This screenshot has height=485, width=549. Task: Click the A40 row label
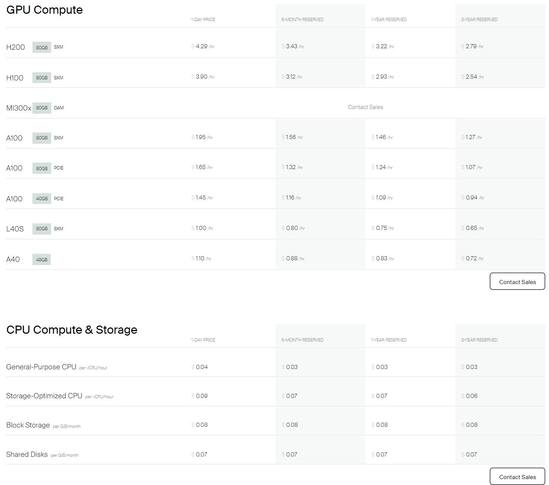point(13,259)
